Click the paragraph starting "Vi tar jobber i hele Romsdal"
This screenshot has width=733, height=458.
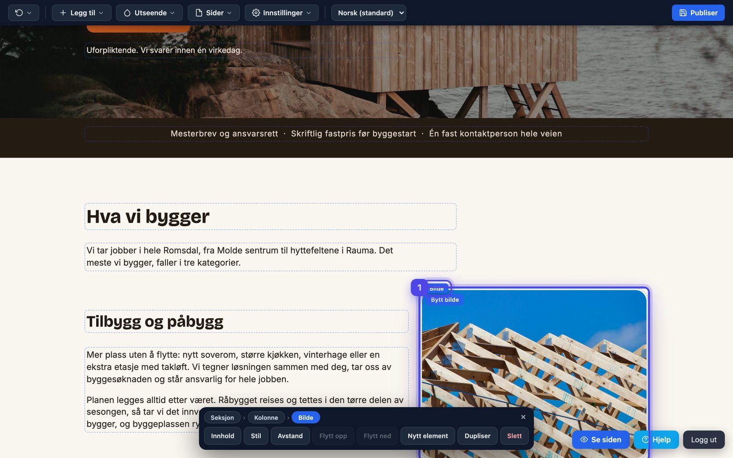[x=270, y=257]
